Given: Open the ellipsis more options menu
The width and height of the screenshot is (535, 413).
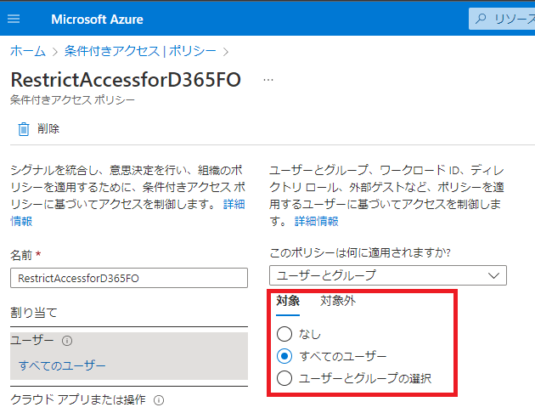Looking at the screenshot, I should 268,80.
